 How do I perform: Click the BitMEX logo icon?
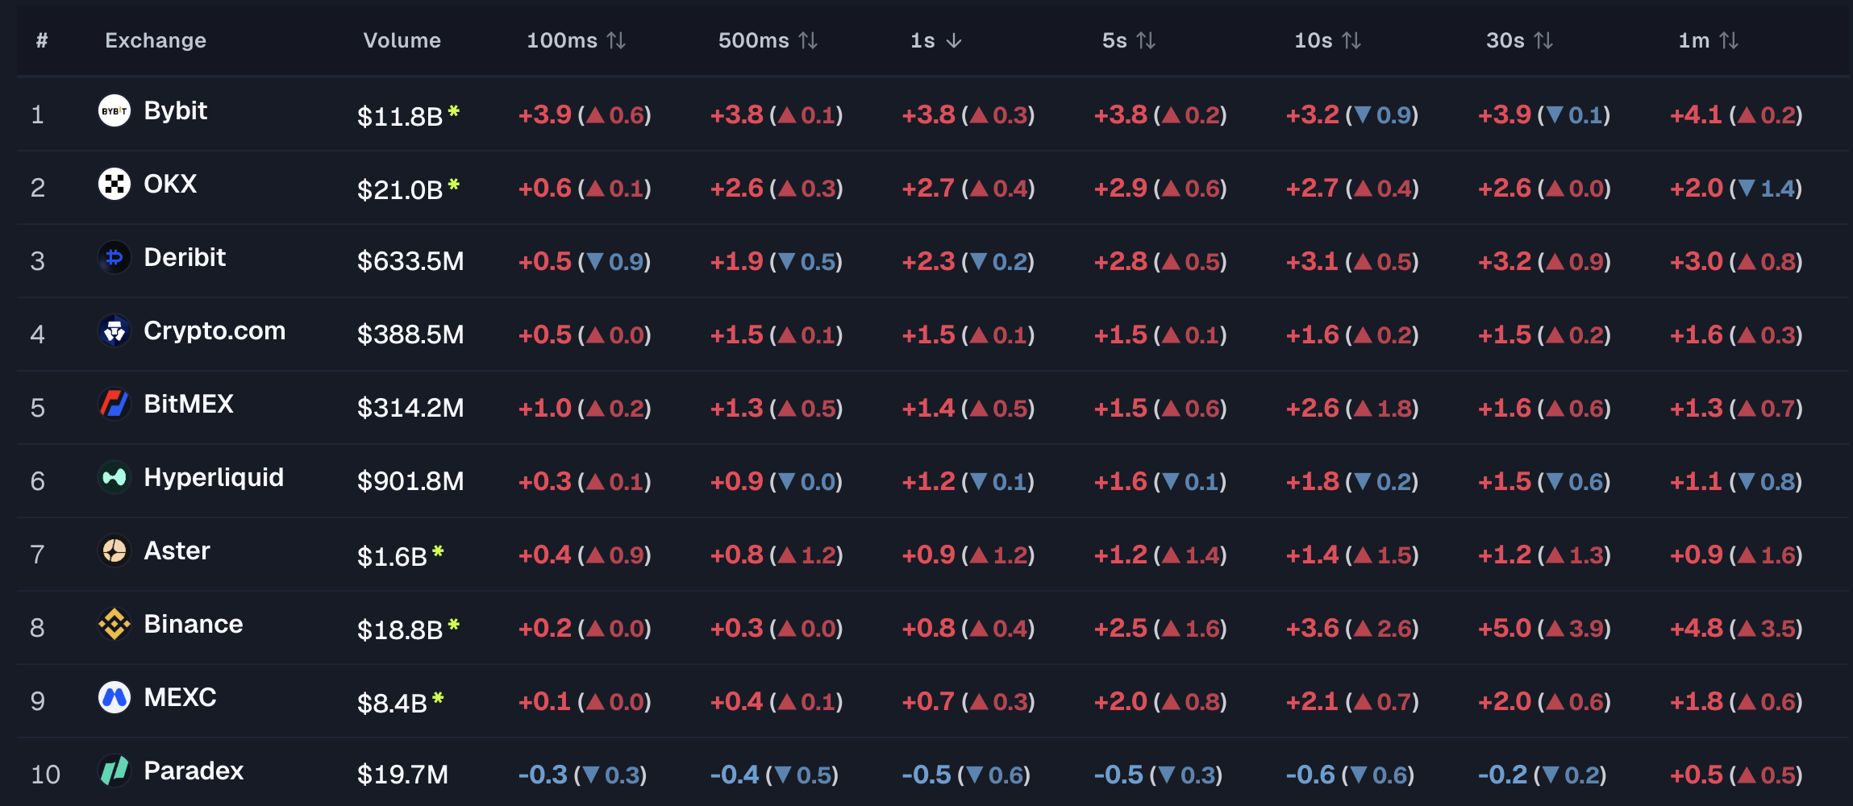115,404
